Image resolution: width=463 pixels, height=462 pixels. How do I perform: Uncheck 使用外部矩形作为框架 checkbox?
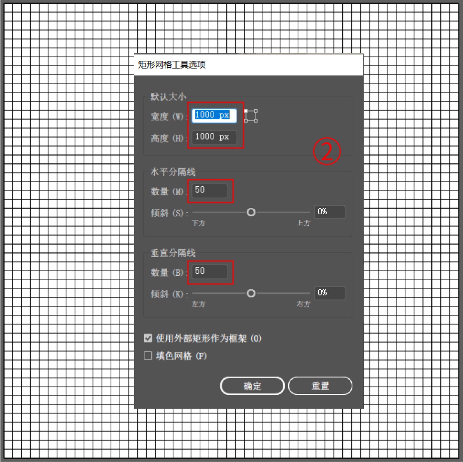click(148, 338)
